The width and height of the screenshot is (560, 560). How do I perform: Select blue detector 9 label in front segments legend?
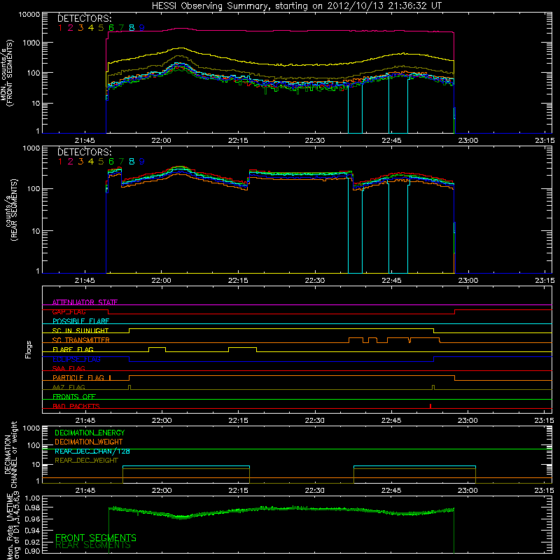[x=142, y=28]
